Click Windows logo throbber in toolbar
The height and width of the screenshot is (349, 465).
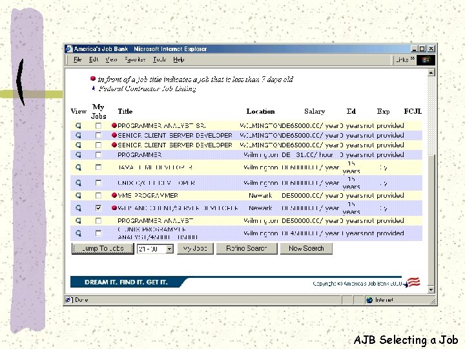(426, 60)
